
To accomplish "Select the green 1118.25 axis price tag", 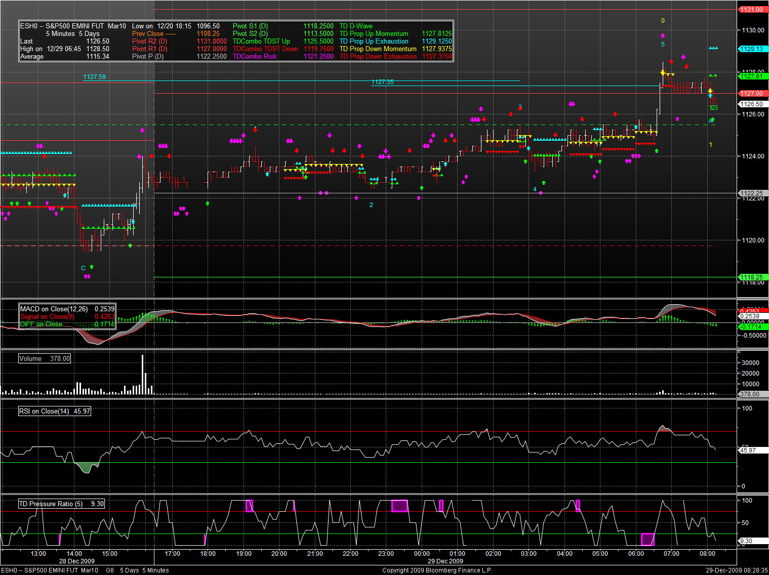I will pyautogui.click(x=752, y=277).
